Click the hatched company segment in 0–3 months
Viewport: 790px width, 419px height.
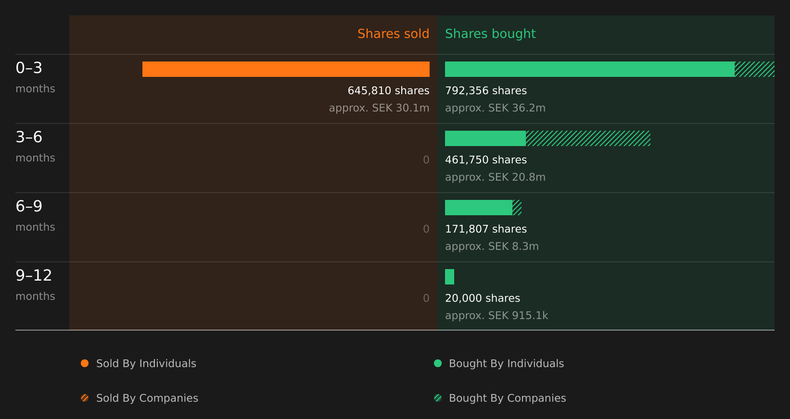(754, 69)
